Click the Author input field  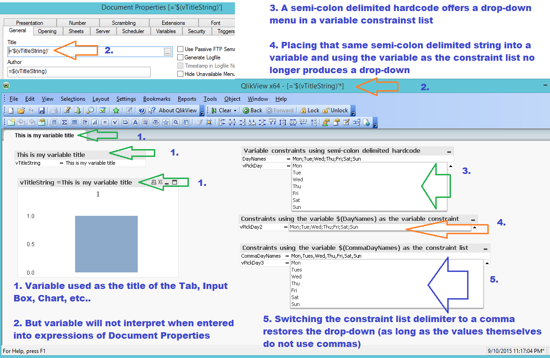tap(79, 71)
